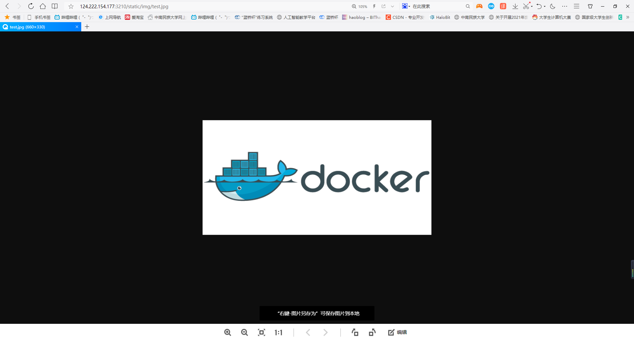634x341 pixels.
Task: Open the 爱淘宝 bookmark
Action: click(x=134, y=17)
